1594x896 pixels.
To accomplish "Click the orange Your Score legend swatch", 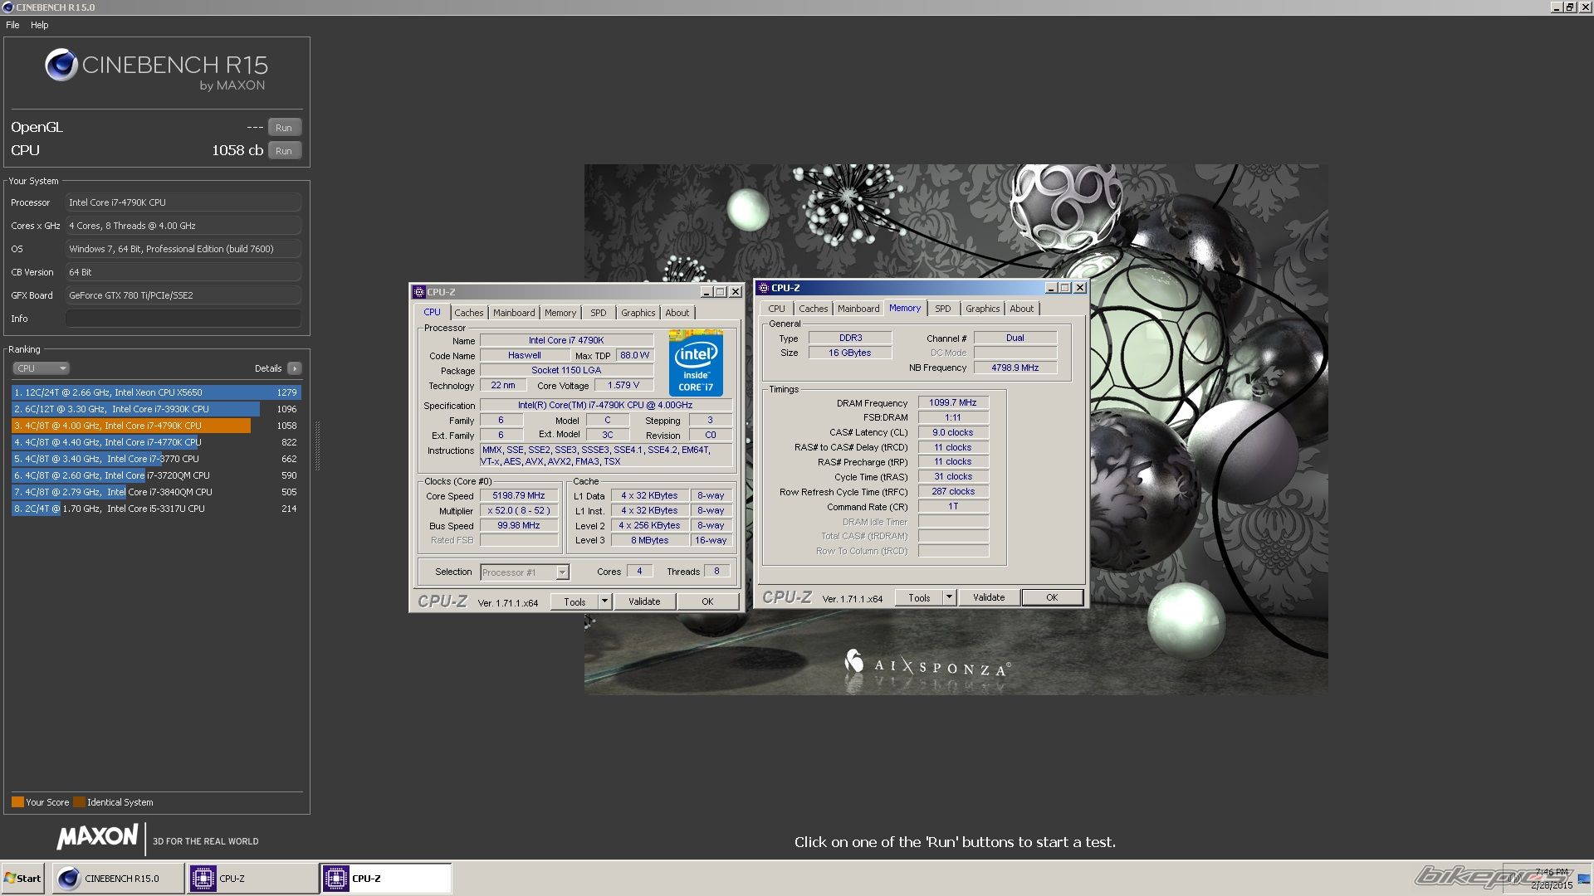I will tap(17, 802).
